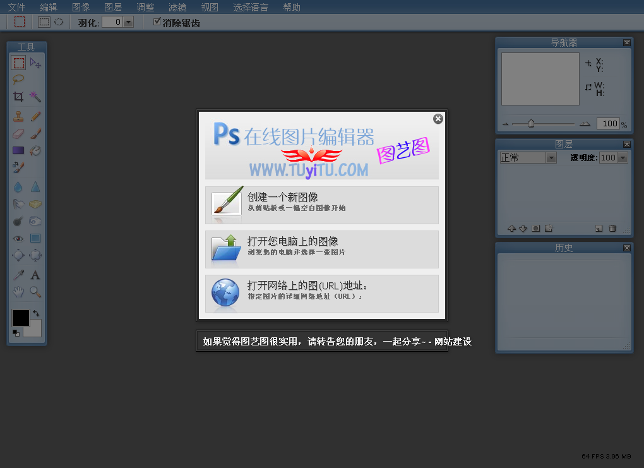
Task: Open the 透明度 opacity dropdown arrow
Action: (623, 158)
